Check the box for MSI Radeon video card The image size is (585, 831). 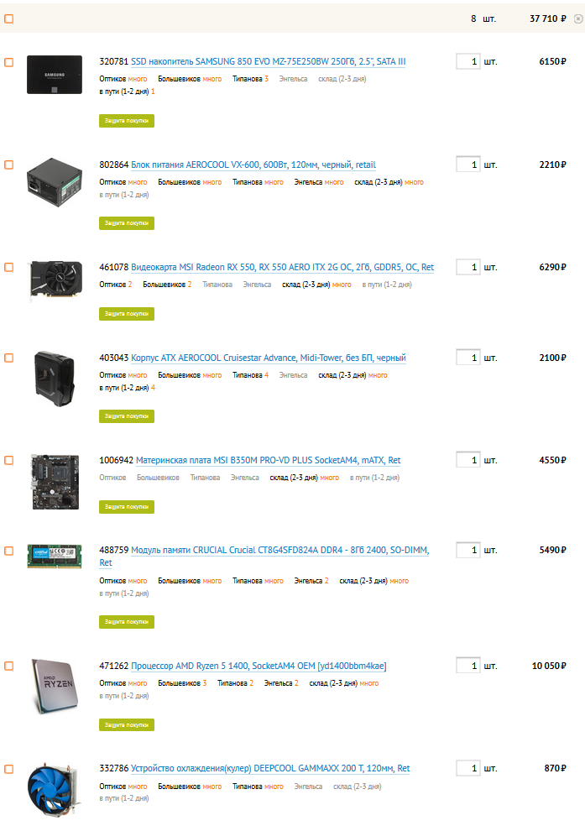coord(9,267)
